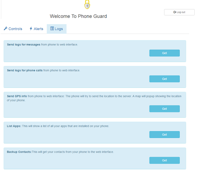Get logs for phone calls
Viewport: 197px width, 175px height.
coord(164,79)
